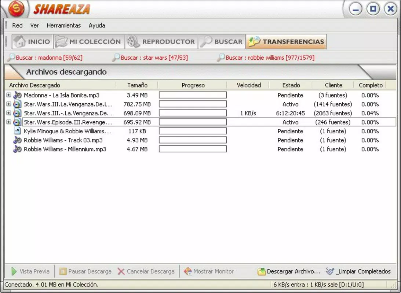
Task: Switch to the Mi Colección tab
Action: [89, 41]
